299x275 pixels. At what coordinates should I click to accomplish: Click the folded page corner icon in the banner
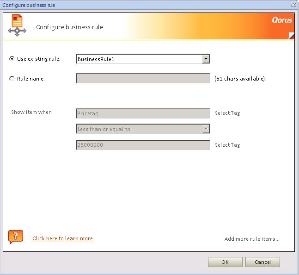(291, 36)
